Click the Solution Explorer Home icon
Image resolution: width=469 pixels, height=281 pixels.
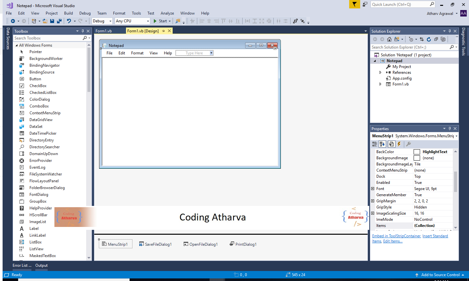coord(389,39)
